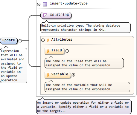The width and height of the screenshot is (137, 115).
Task: Click the Attributes header label
Action: coord(62,39)
